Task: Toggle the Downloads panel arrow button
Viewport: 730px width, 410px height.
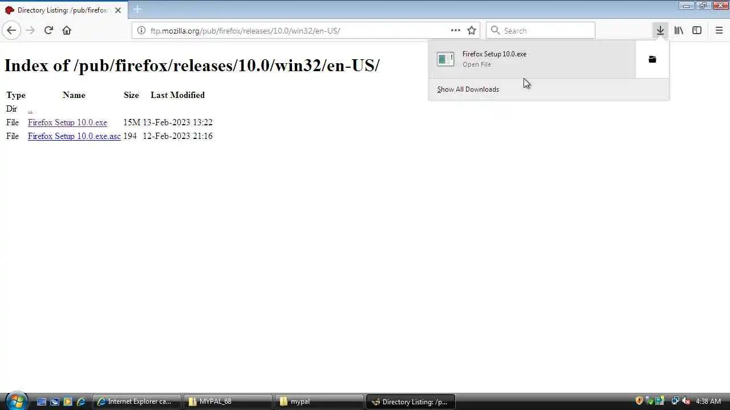Action: pos(660,30)
